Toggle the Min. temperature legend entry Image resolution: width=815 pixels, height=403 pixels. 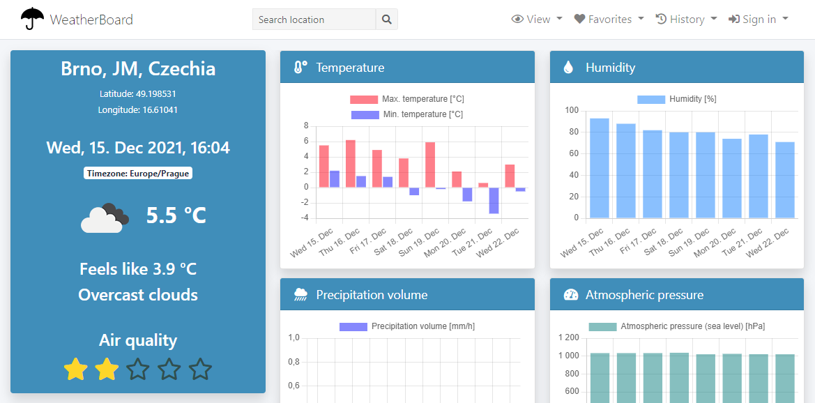coord(407,112)
